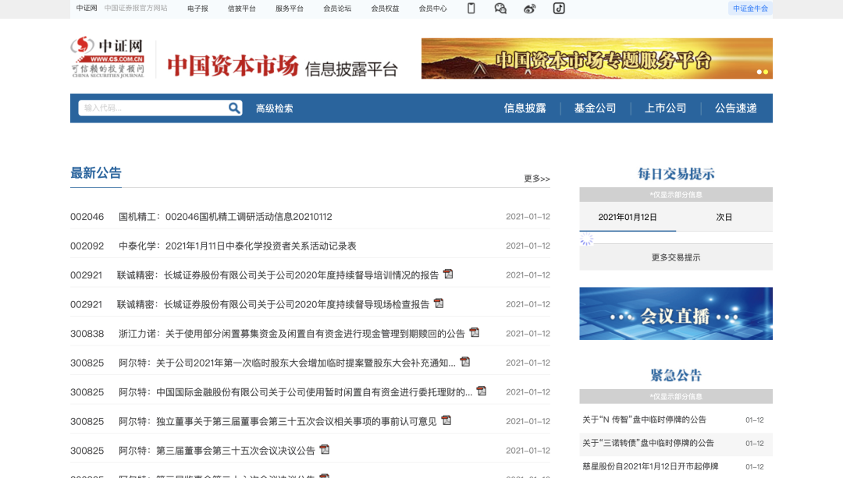This screenshot has height=478, width=843.
Task: Click 中证网 text link in top bar
Action: [87, 8]
